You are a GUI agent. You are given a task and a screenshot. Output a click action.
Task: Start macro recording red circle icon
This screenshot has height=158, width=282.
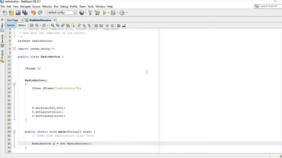(x=107, y=25)
